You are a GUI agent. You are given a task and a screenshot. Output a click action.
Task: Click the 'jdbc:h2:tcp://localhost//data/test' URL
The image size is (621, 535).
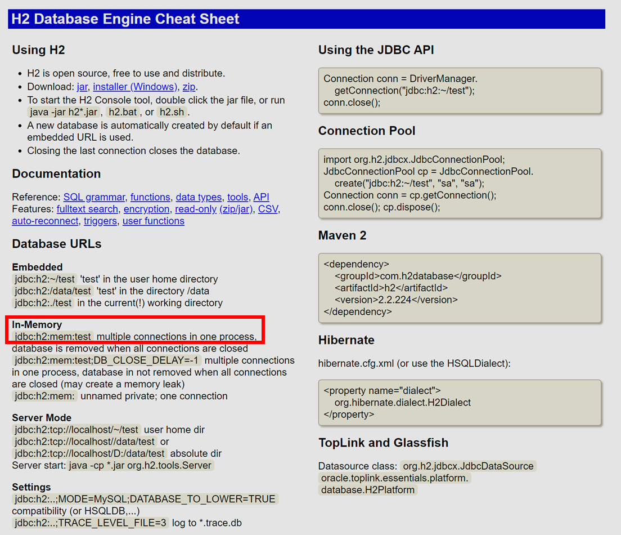click(x=84, y=442)
